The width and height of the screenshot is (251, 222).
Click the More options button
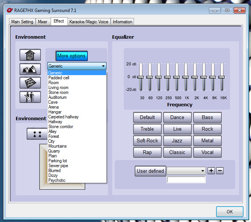pyautogui.click(x=71, y=56)
